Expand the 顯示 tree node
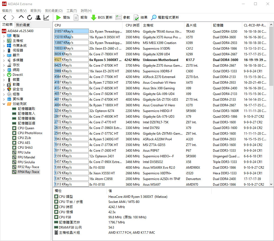The width and height of the screenshot is (274, 241). pyautogui.click(x=4, y=55)
